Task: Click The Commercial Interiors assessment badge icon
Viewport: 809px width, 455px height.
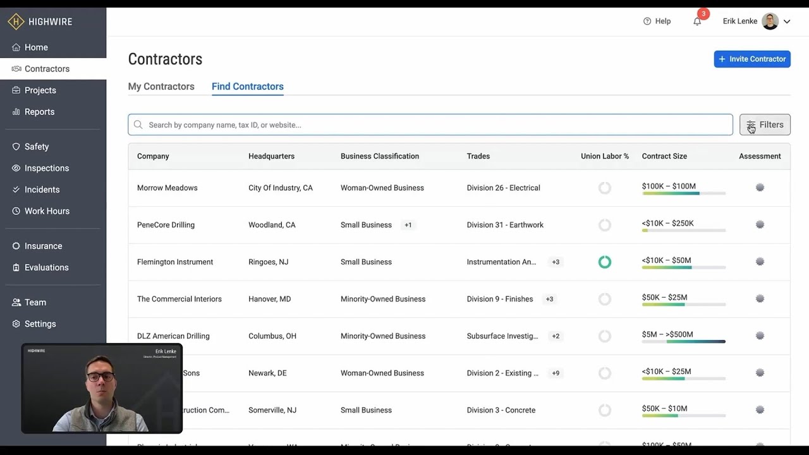Action: [x=760, y=299]
